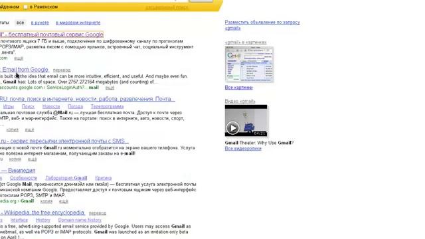Select the «все» results tab
Image resolution: width=425 pixels, height=239 pixels.
[20, 23]
